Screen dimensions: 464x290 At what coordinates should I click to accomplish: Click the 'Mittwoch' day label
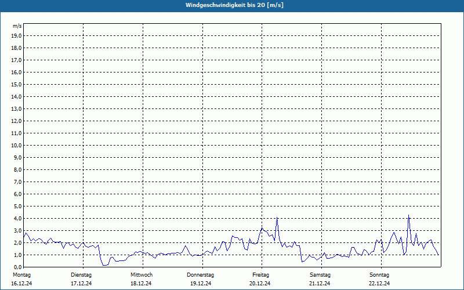tap(142, 275)
